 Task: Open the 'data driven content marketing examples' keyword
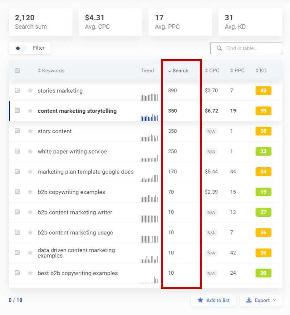coord(76,253)
